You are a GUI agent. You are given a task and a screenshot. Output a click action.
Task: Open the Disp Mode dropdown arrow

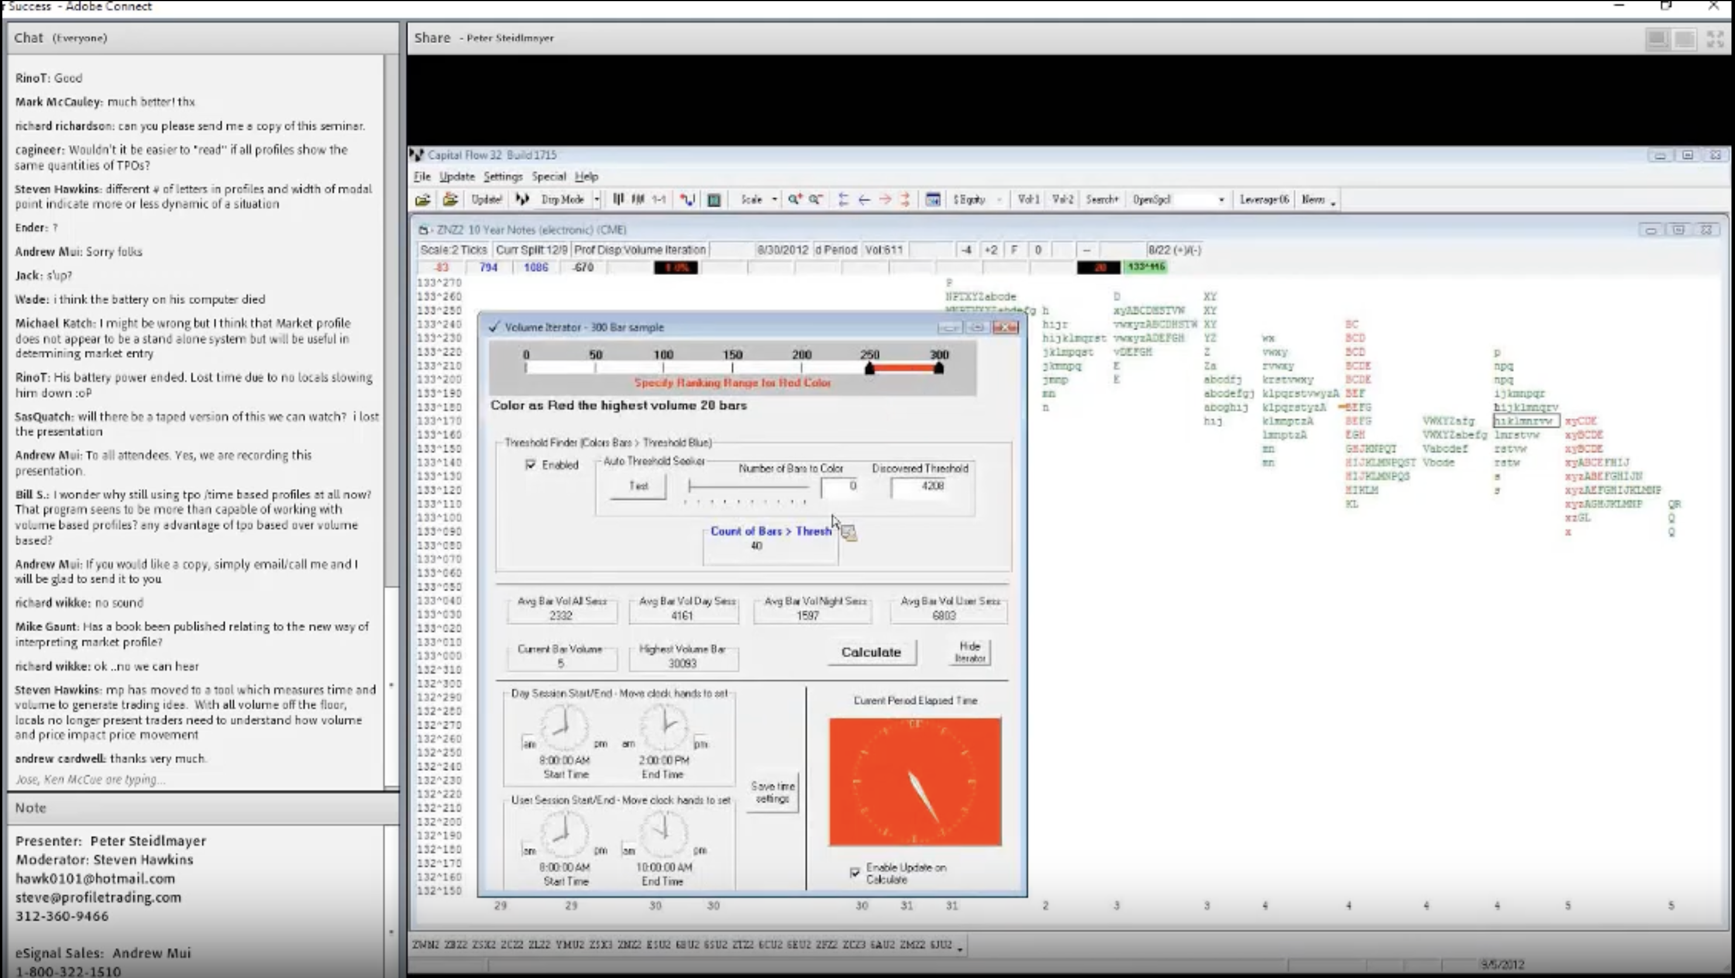[x=597, y=199]
